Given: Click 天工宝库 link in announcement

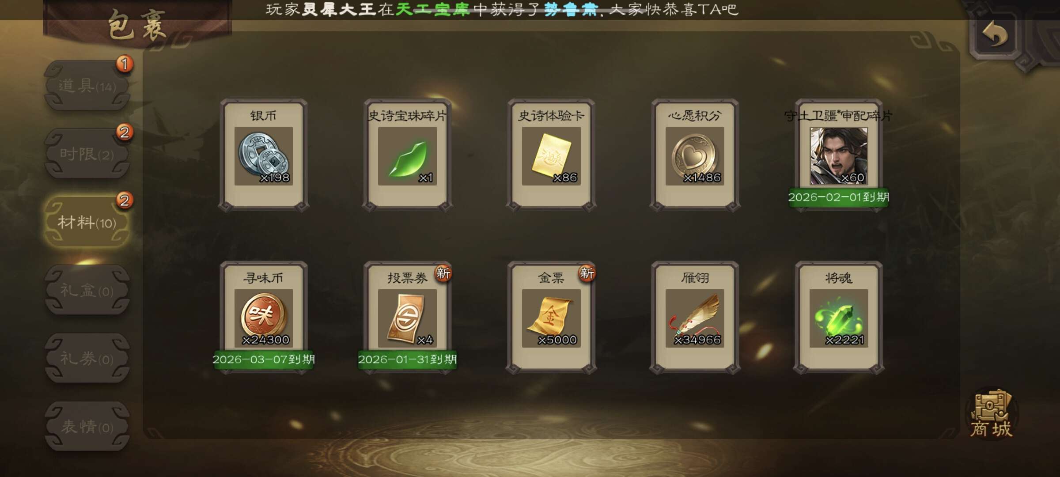Looking at the screenshot, I should click(432, 9).
